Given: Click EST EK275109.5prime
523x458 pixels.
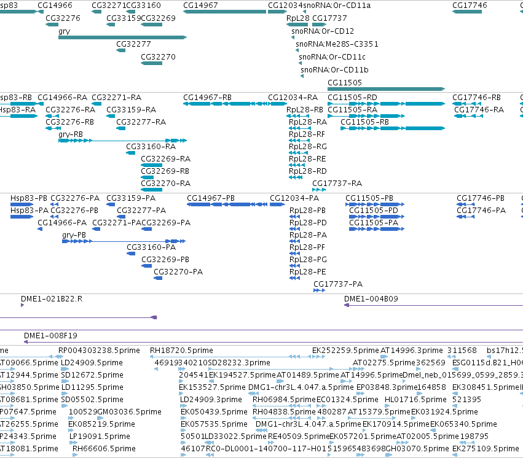Looking at the screenshot, I should [486, 449].
